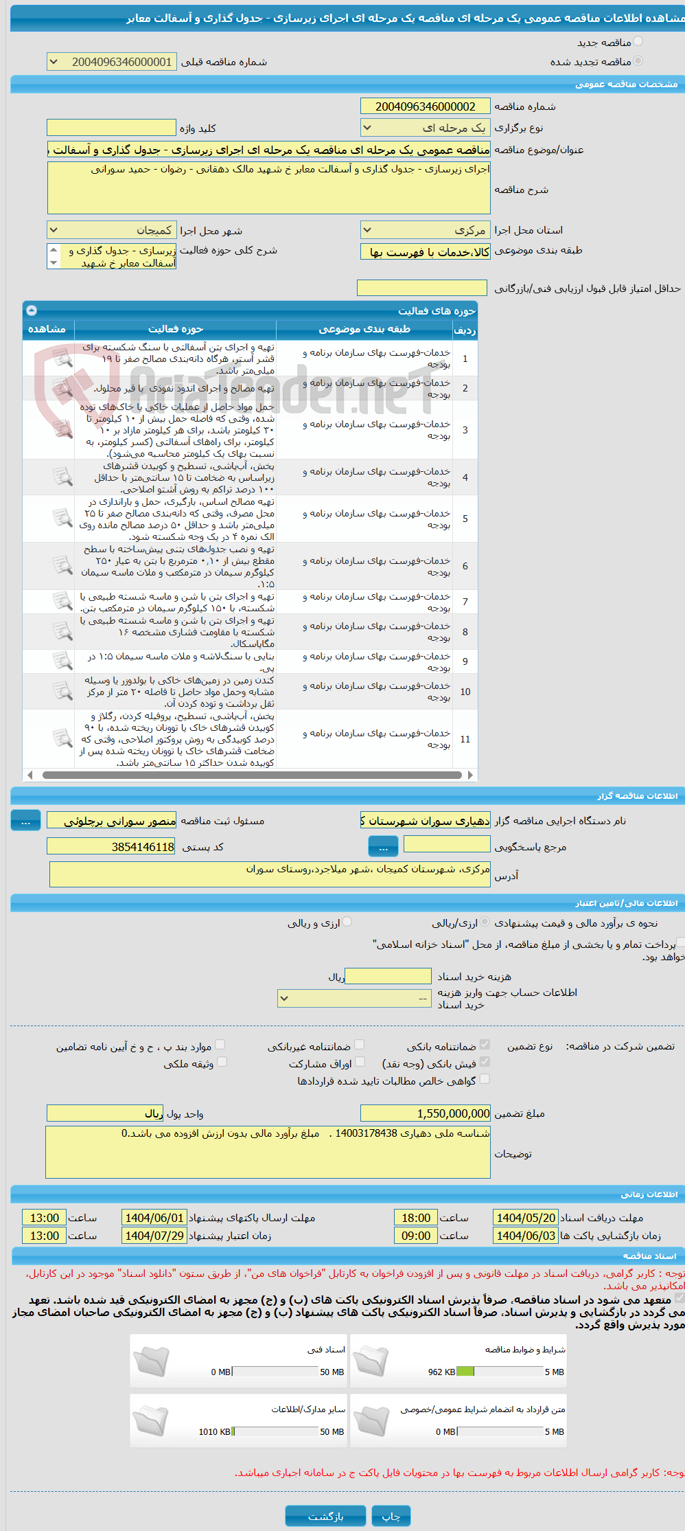Image resolution: width=685 pixels, height=1531 pixels.
Task: Open the استان محل اجرا dropdown
Action: click(x=426, y=230)
